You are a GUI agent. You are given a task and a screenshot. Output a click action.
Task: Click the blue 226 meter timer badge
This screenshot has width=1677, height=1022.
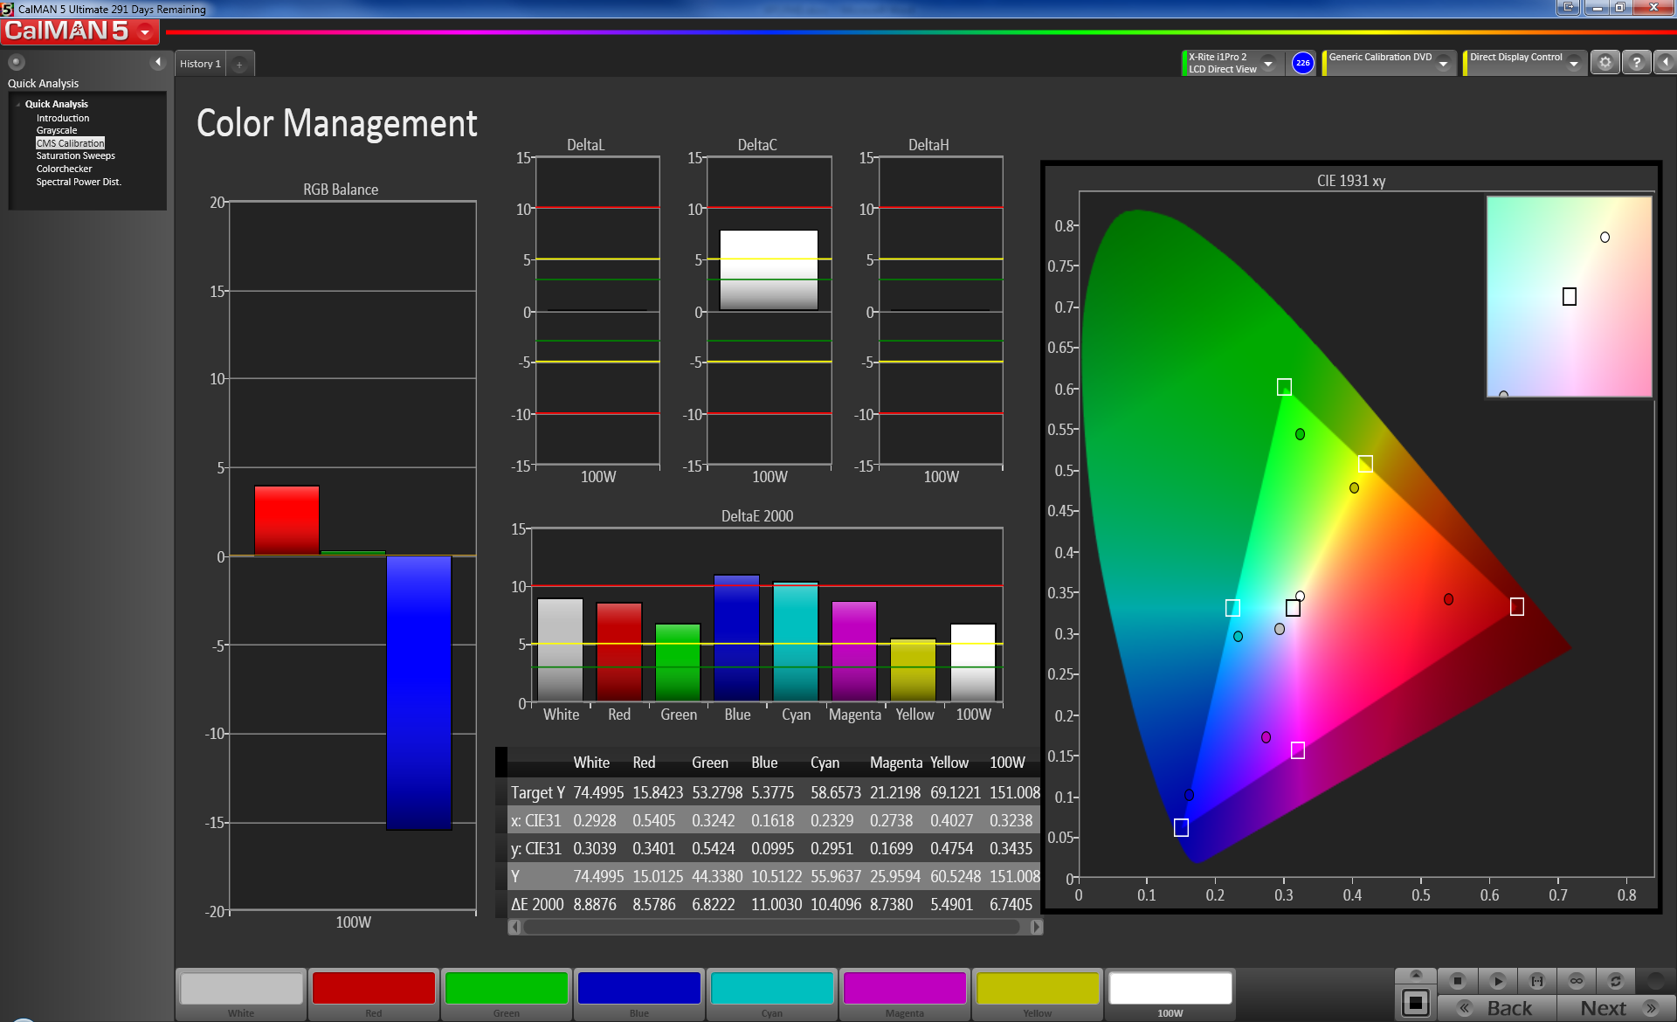pos(1302,63)
